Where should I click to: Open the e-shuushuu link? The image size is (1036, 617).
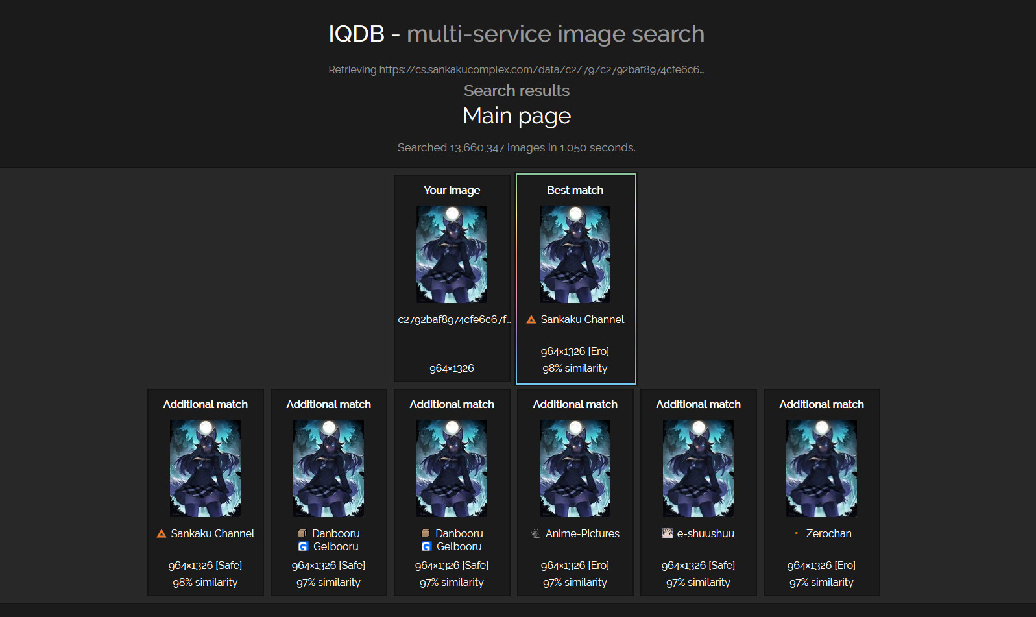pos(706,533)
